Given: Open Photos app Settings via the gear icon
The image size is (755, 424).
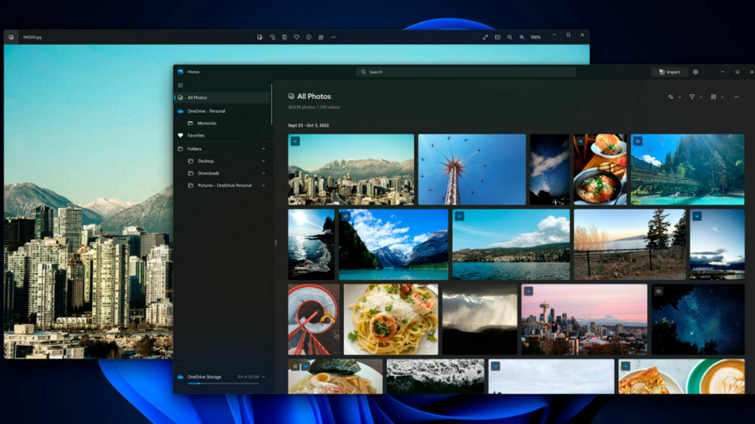Looking at the screenshot, I should pos(696,72).
